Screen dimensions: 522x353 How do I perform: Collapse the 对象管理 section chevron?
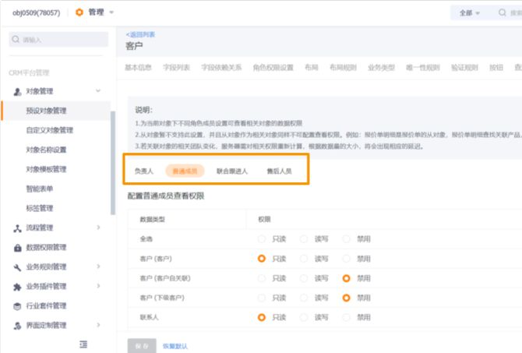pos(98,91)
